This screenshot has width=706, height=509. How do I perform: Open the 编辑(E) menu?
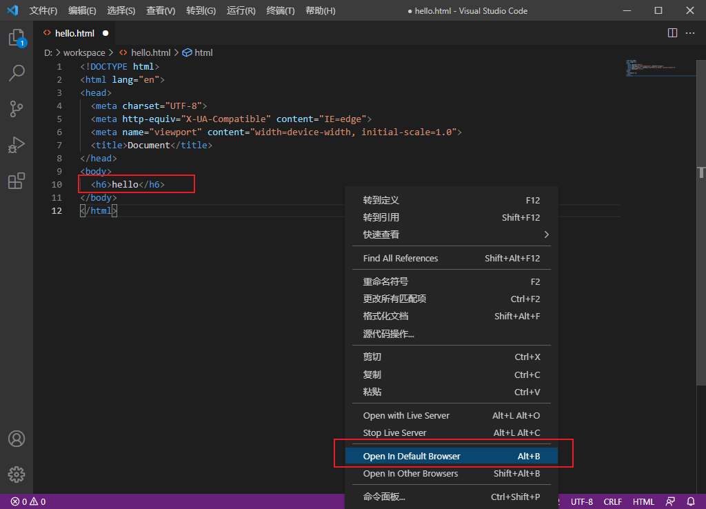tap(82, 10)
